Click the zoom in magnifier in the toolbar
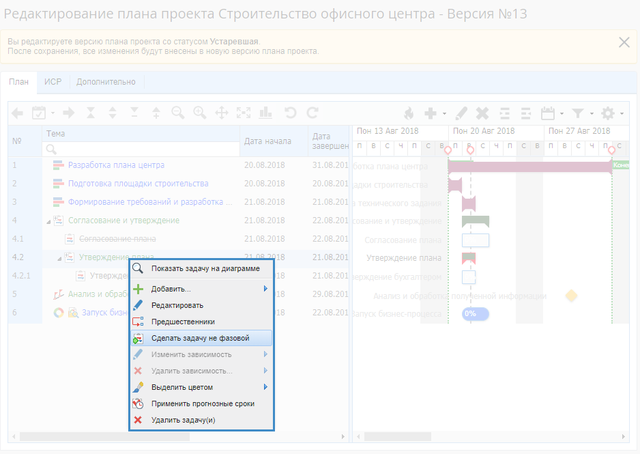Viewport: 640px width, 454px height. (199, 113)
